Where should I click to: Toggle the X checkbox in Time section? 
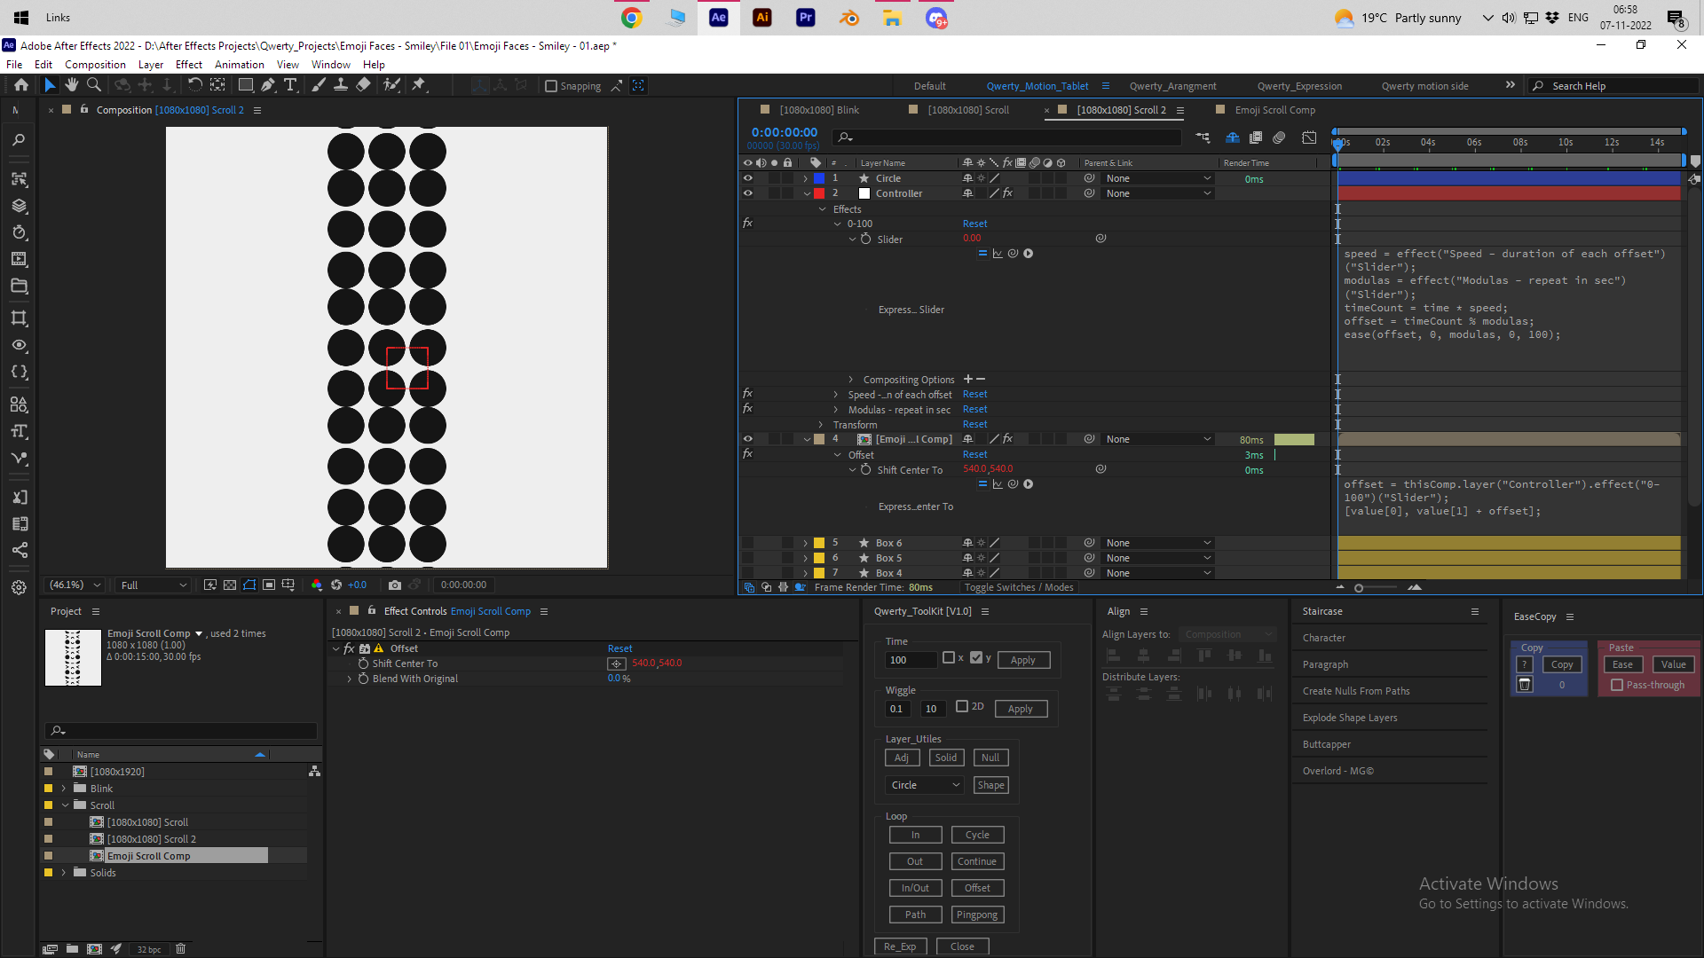(x=949, y=658)
